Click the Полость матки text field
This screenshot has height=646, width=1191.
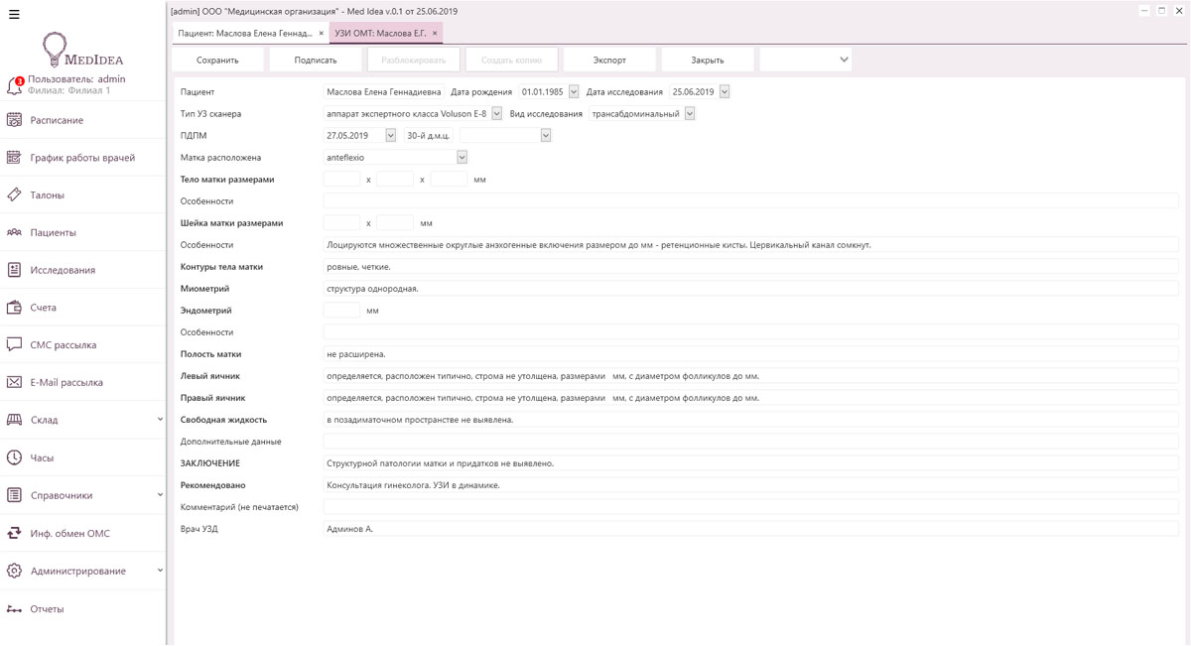coord(751,354)
